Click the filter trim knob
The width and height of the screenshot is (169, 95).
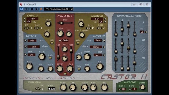click(65, 59)
